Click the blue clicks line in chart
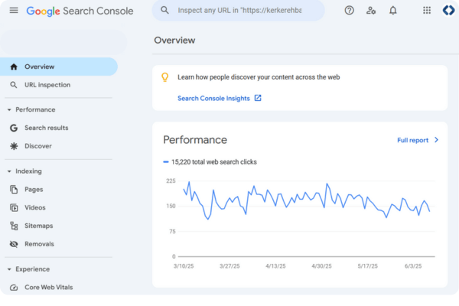Viewport: 459px width, 306px height. 307,200
